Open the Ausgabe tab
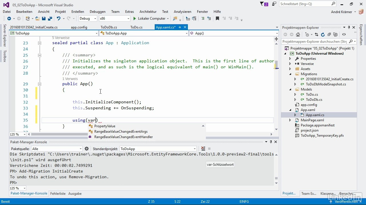 [x=75, y=193]
